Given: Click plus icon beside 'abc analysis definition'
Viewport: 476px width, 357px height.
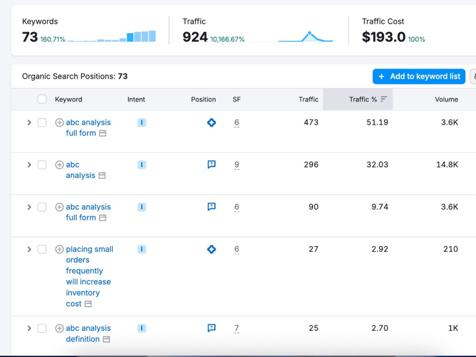Looking at the screenshot, I should point(59,328).
